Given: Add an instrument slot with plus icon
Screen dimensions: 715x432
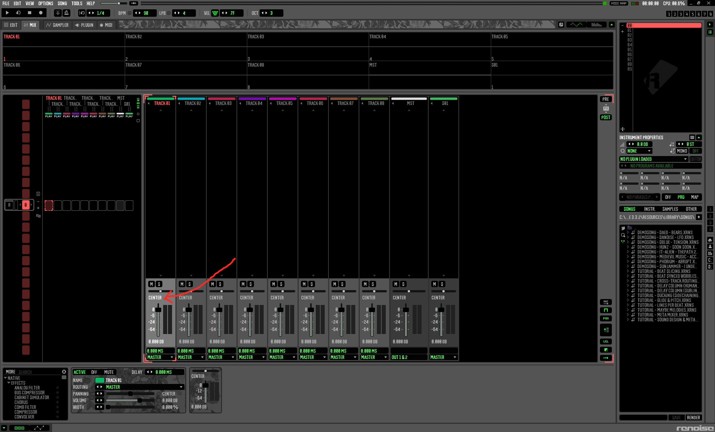Looking at the screenshot, I should (x=622, y=32).
